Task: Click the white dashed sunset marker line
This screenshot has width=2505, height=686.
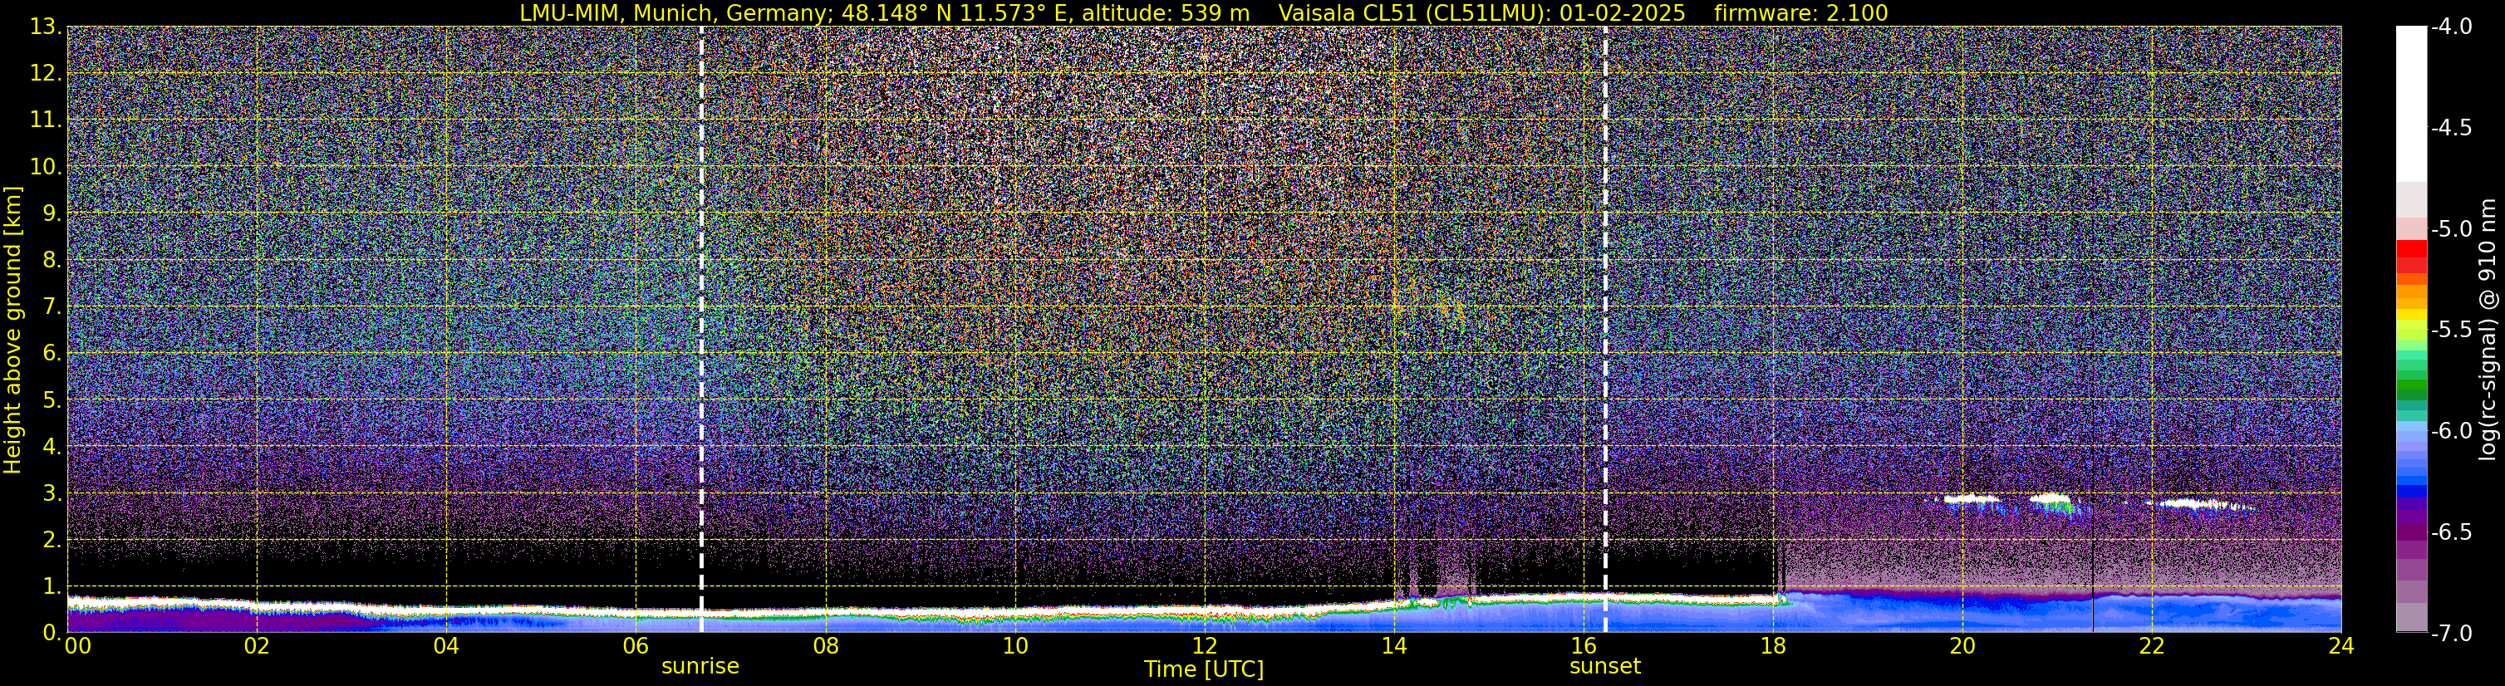Action: pyautogui.click(x=1604, y=330)
